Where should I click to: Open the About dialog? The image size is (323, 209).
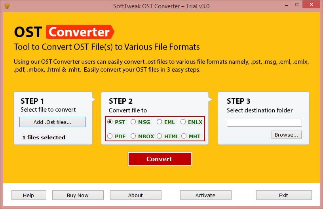click(x=136, y=195)
